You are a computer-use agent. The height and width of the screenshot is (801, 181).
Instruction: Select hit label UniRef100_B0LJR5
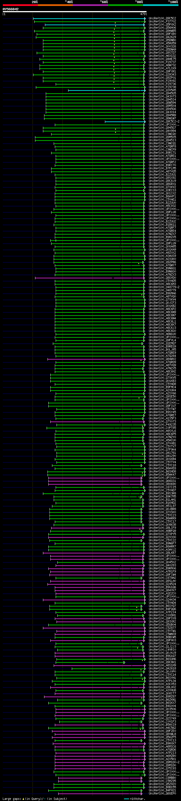coord(162,350)
